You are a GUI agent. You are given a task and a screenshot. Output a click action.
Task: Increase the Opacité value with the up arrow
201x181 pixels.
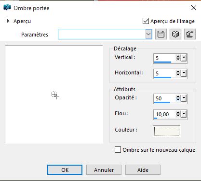(x=178, y=97)
